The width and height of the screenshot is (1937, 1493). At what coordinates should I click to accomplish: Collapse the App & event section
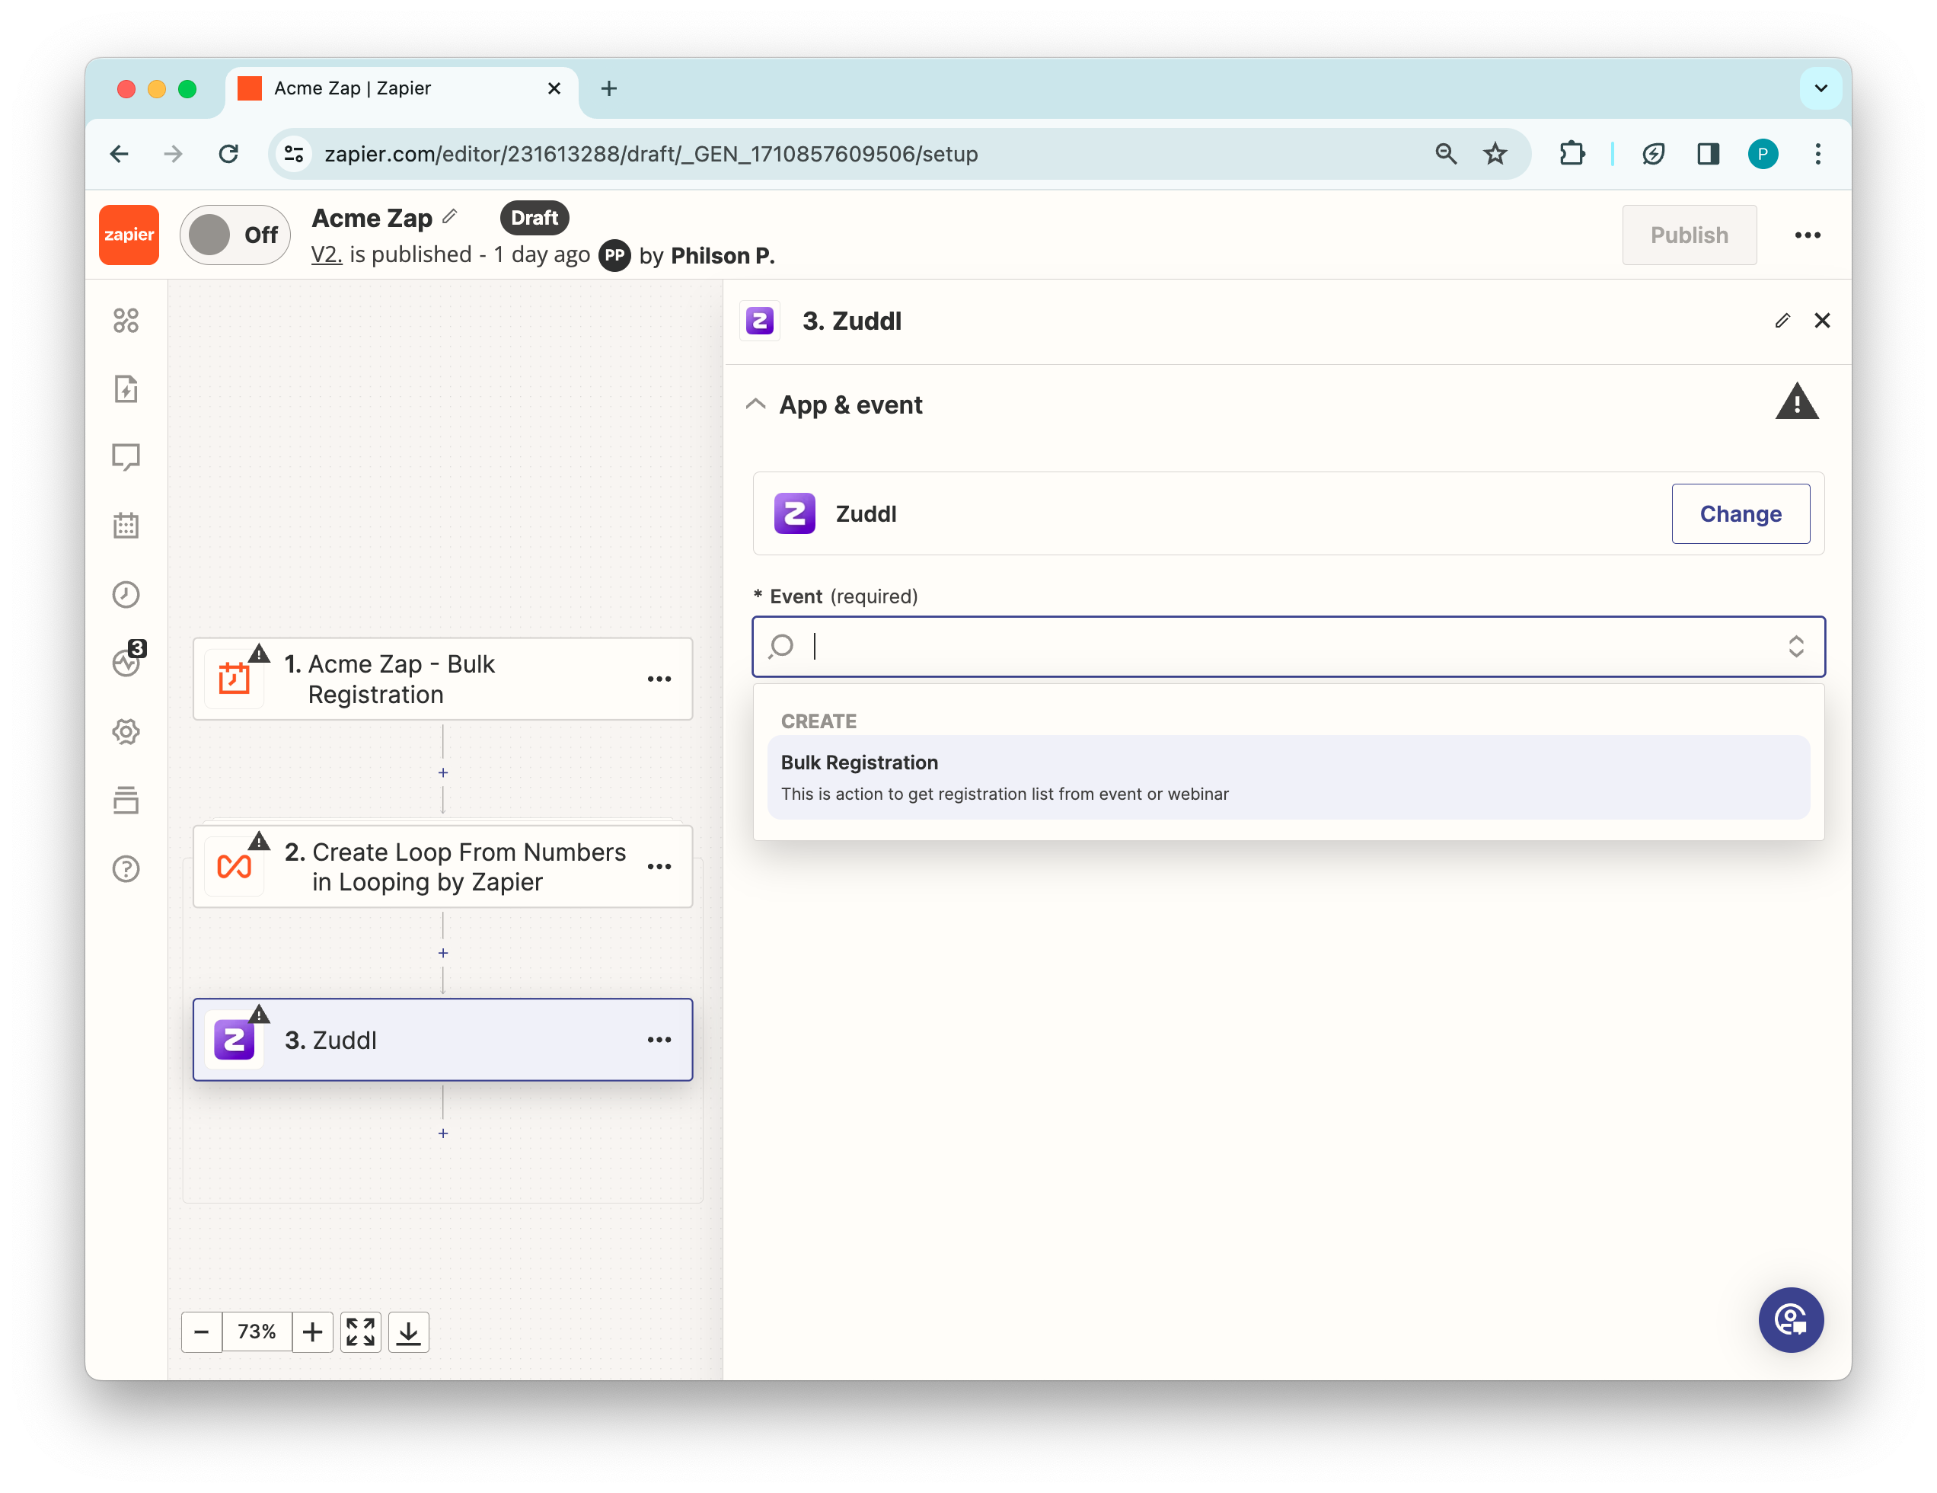[755, 404]
